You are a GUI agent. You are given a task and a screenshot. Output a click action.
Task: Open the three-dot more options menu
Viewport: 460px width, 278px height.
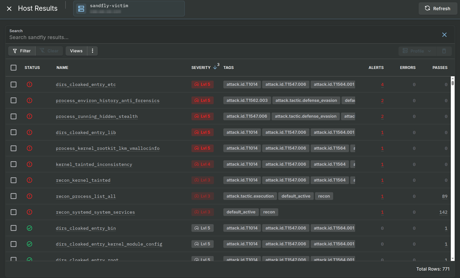point(92,51)
